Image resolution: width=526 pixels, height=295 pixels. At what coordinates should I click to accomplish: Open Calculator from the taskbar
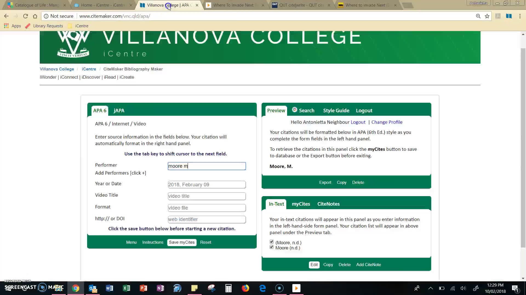228,288
